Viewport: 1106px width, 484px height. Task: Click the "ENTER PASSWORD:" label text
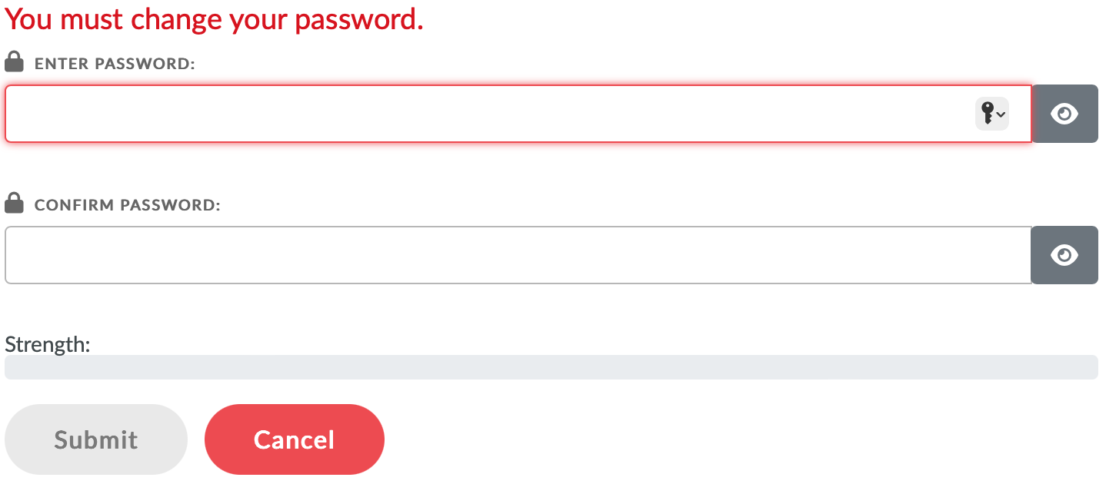(x=115, y=64)
